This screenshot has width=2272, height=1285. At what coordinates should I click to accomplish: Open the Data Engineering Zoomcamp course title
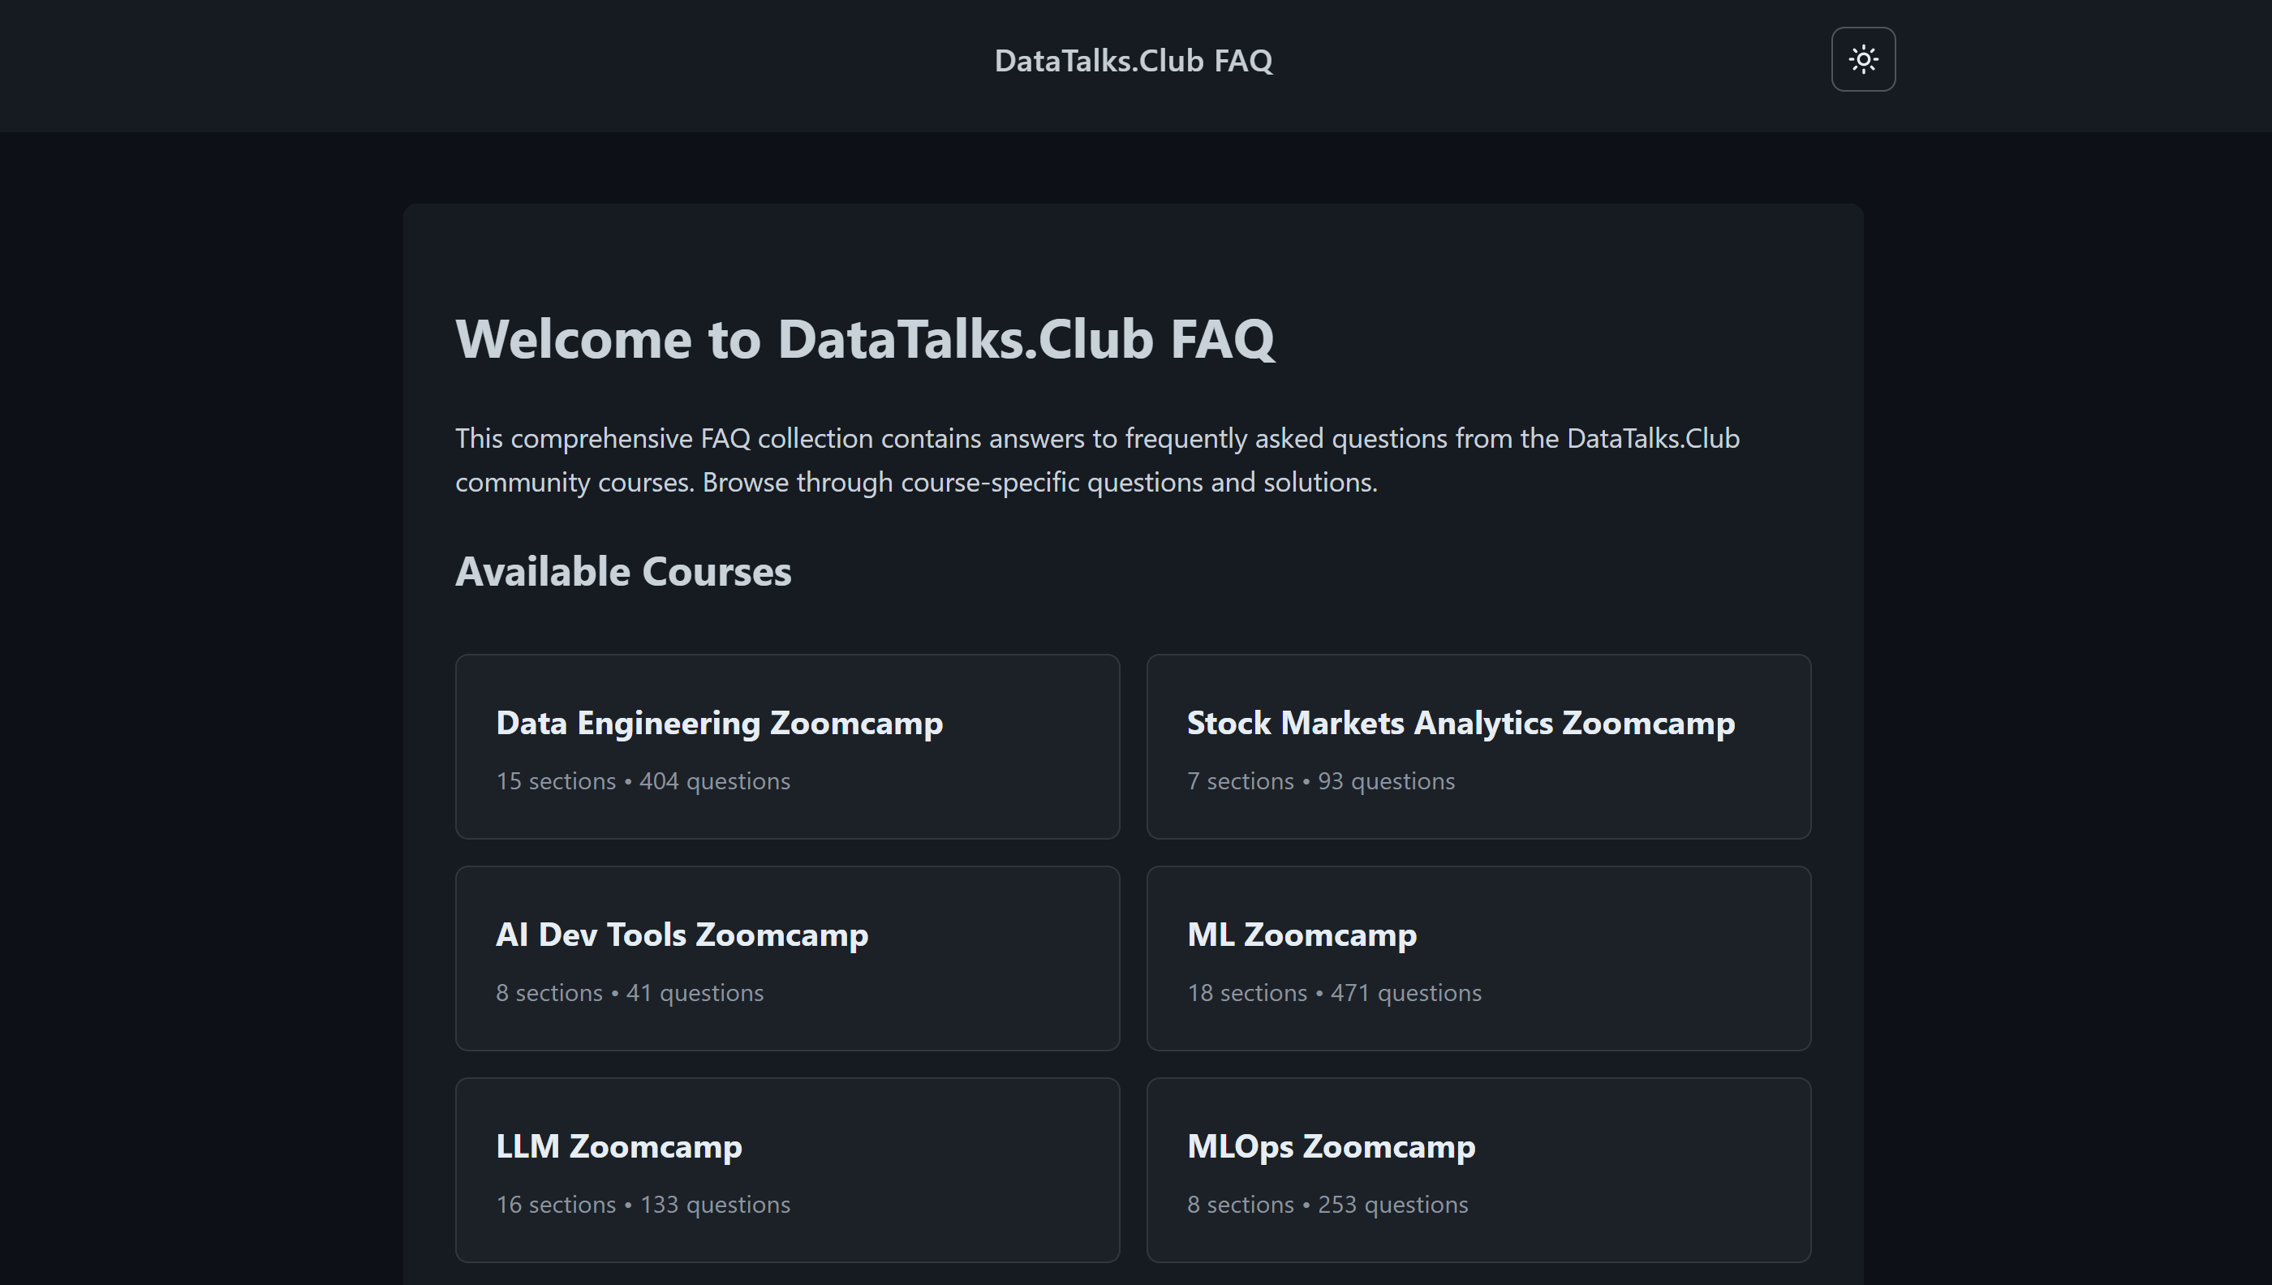coord(720,723)
